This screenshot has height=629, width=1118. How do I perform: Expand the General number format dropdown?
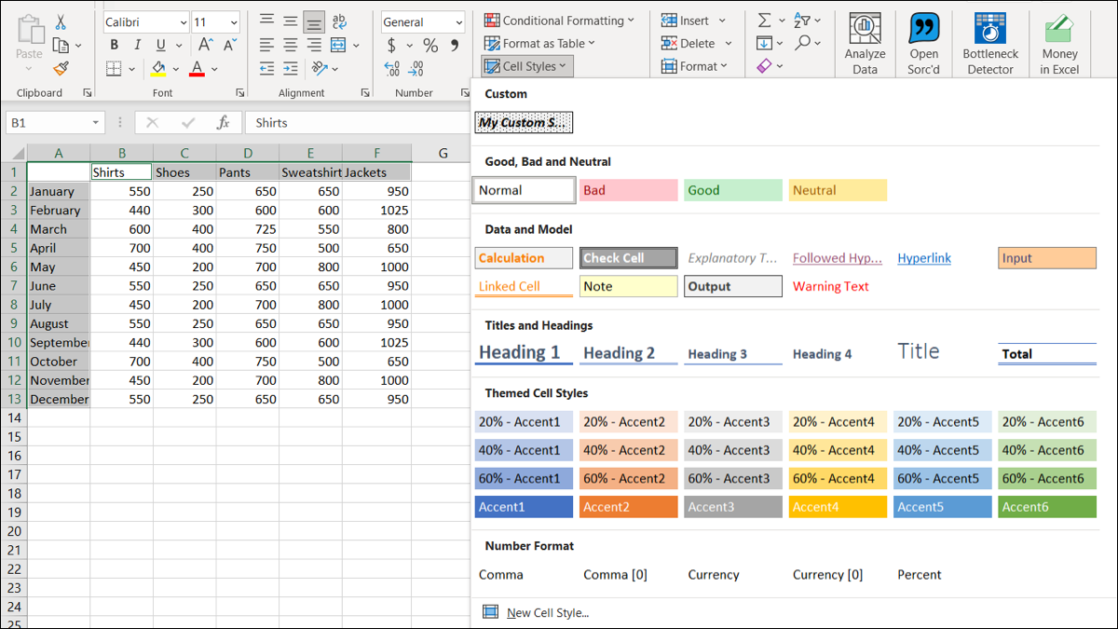pyautogui.click(x=458, y=21)
